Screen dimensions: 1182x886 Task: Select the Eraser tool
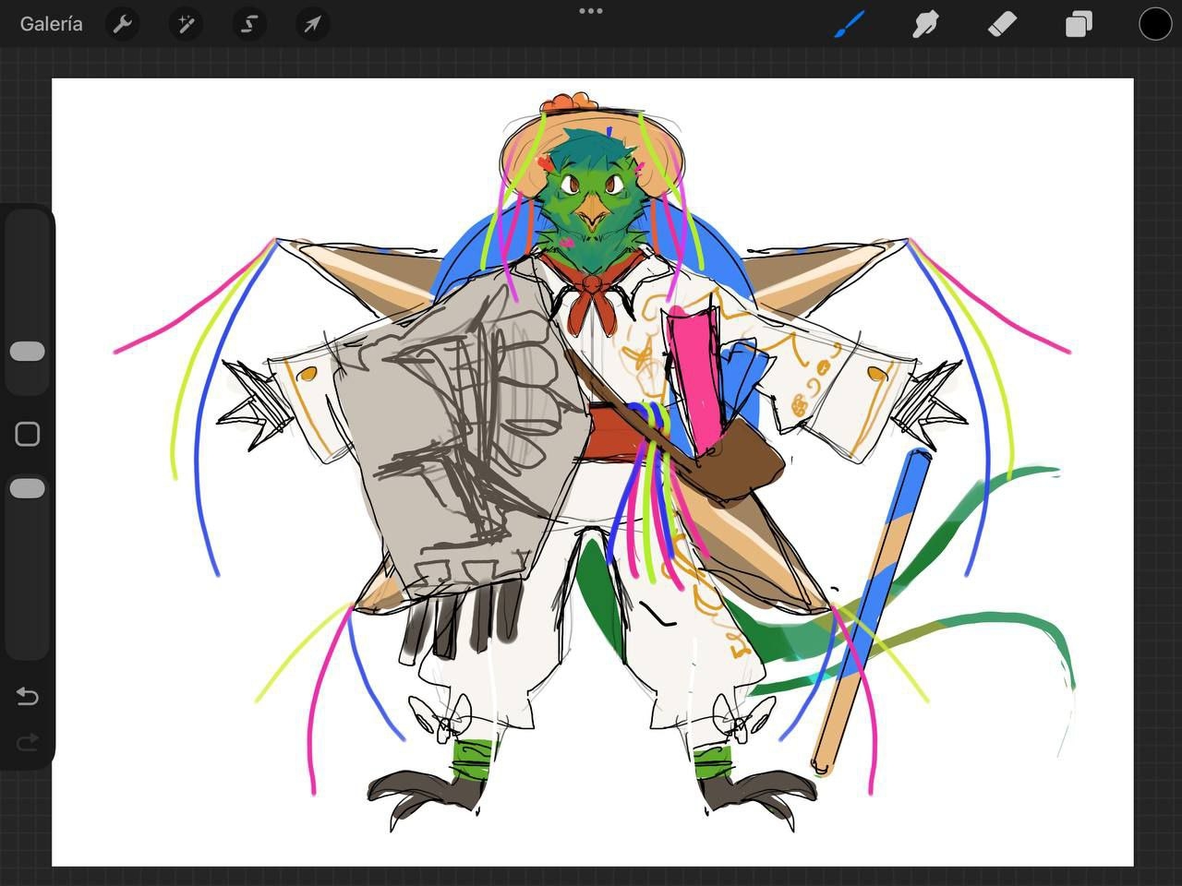click(x=1002, y=24)
